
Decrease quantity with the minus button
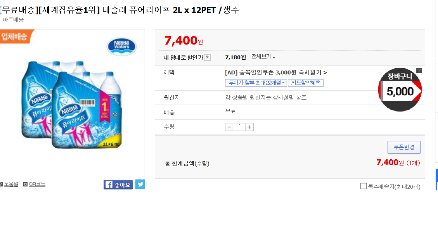click(229, 127)
